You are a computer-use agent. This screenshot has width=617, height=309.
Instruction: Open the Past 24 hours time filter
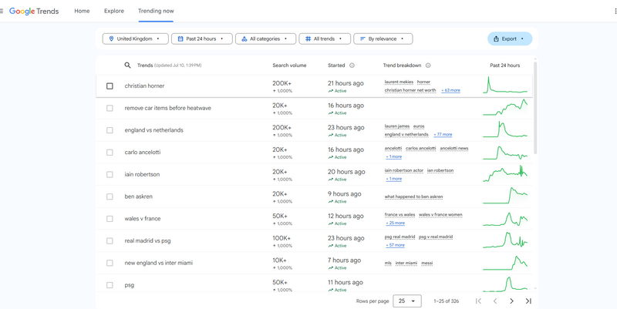pos(202,39)
